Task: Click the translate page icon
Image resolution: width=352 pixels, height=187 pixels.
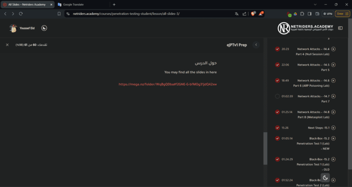Action: pos(237,14)
